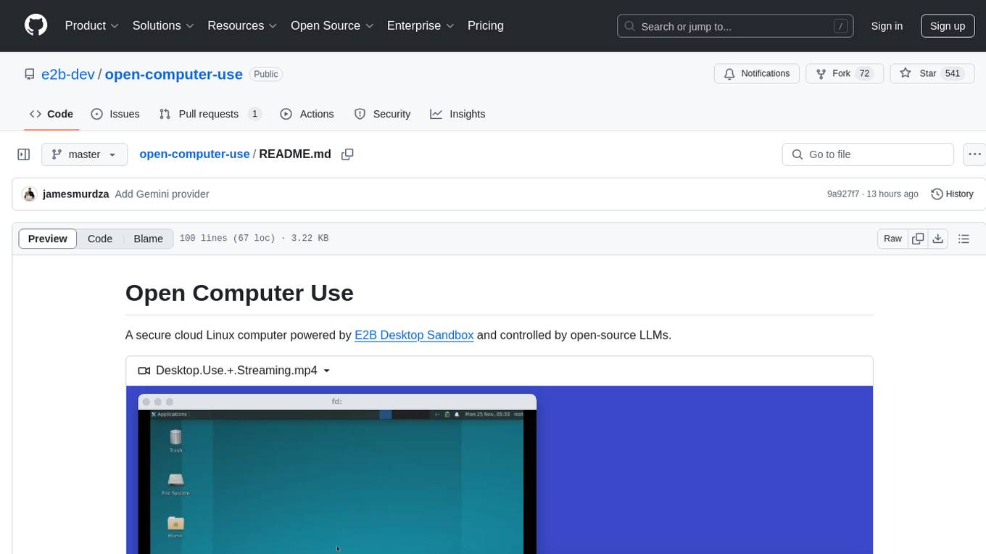Click the Sign in link
Image resolution: width=986 pixels, height=554 pixels.
887,26
